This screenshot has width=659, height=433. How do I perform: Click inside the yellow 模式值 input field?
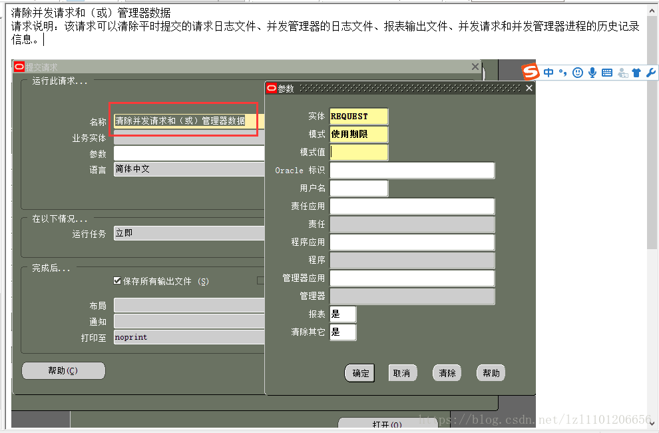pyautogui.click(x=359, y=152)
